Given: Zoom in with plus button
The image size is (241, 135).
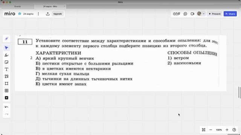Looking at the screenshot, I should click(227, 130).
